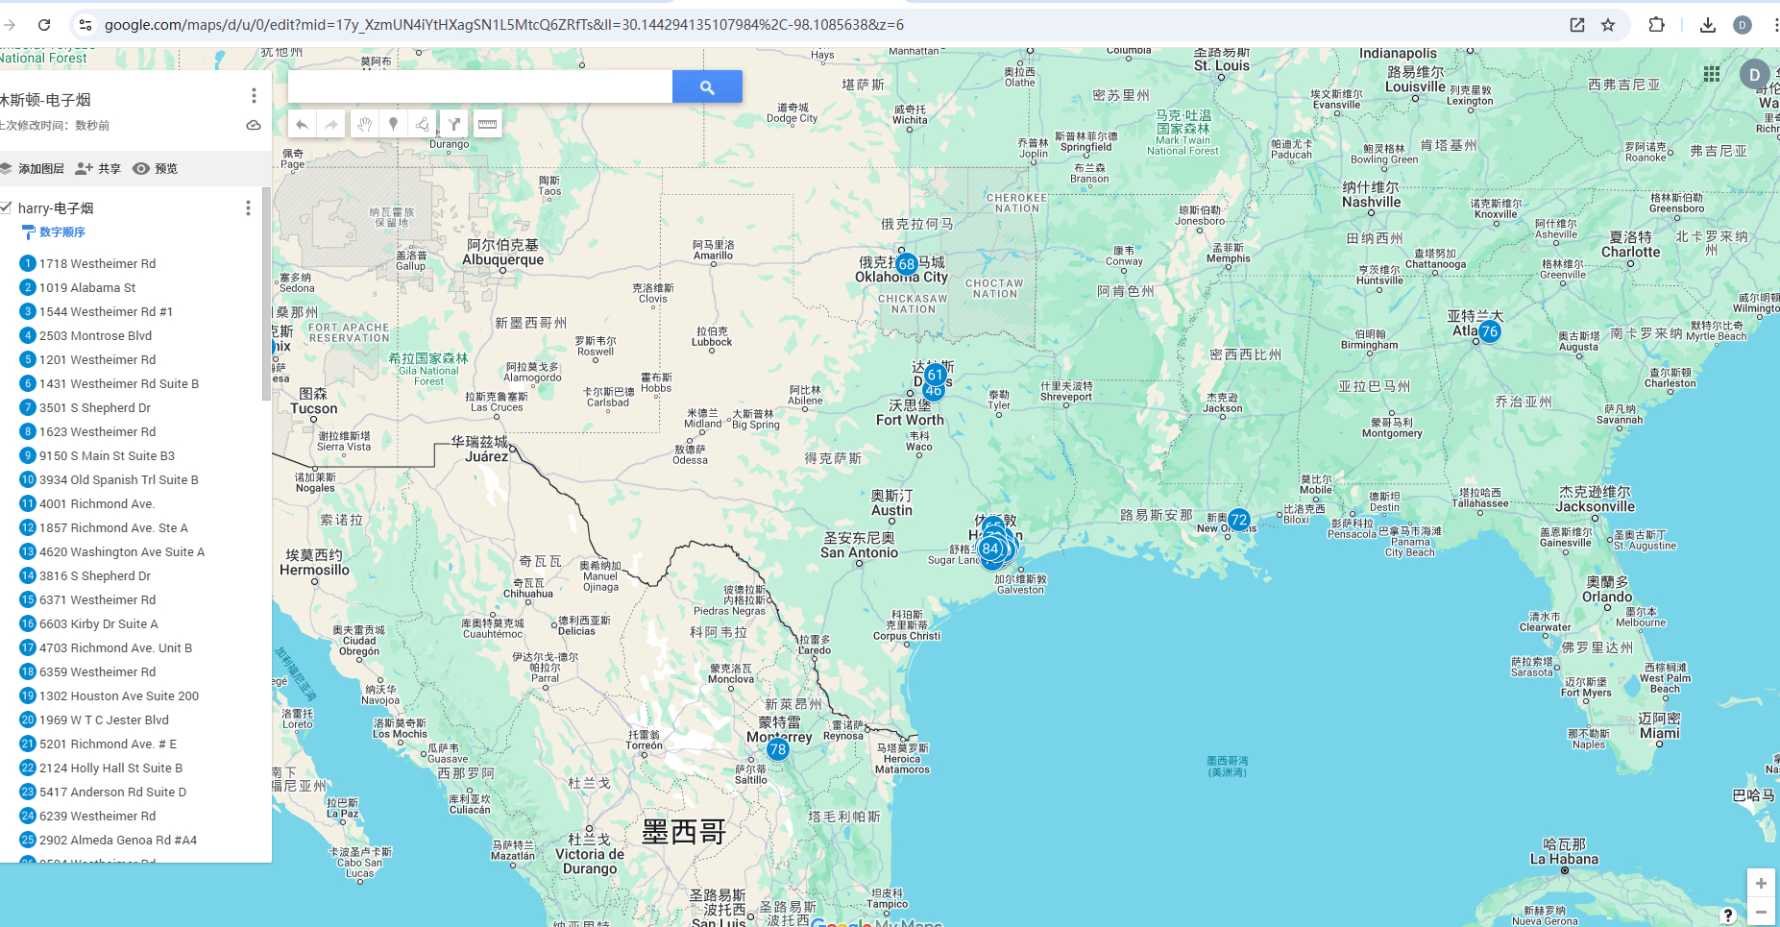The height and width of the screenshot is (927, 1780).
Task: Uncheck the harry-电子烟 layer checkbox
Action: tap(6, 207)
